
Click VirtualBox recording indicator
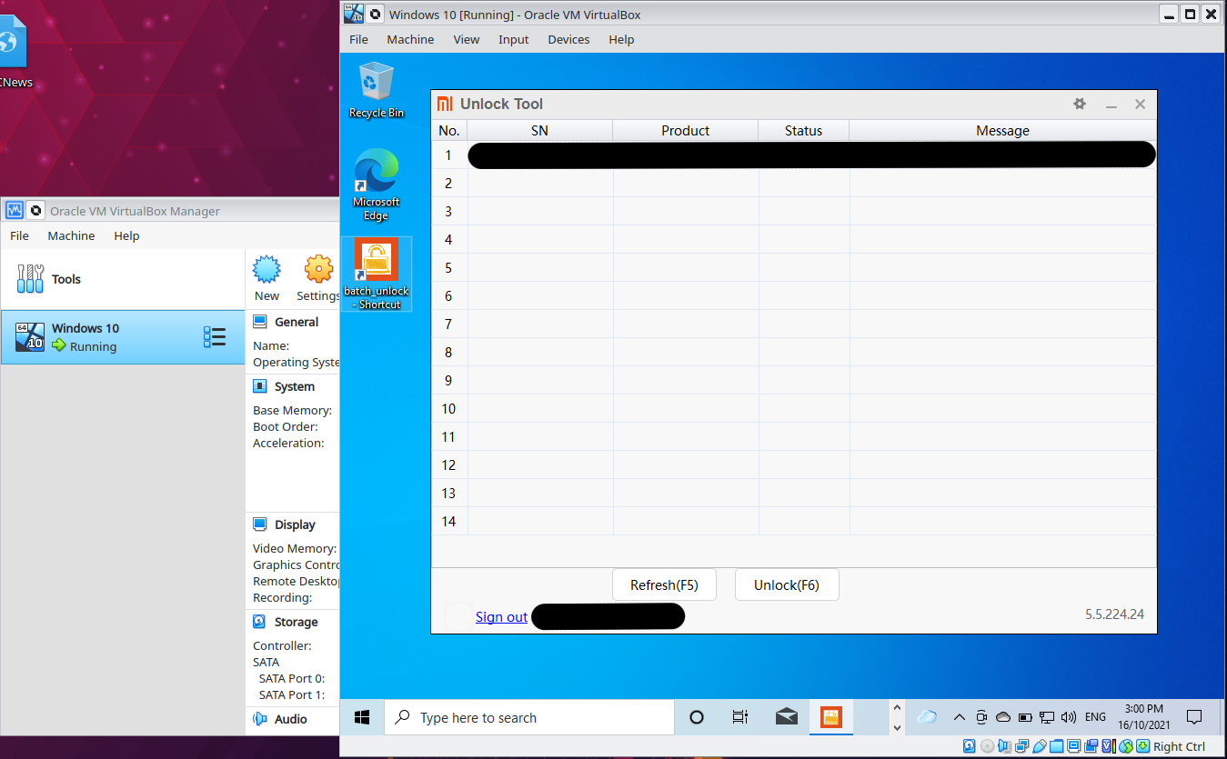(1091, 746)
